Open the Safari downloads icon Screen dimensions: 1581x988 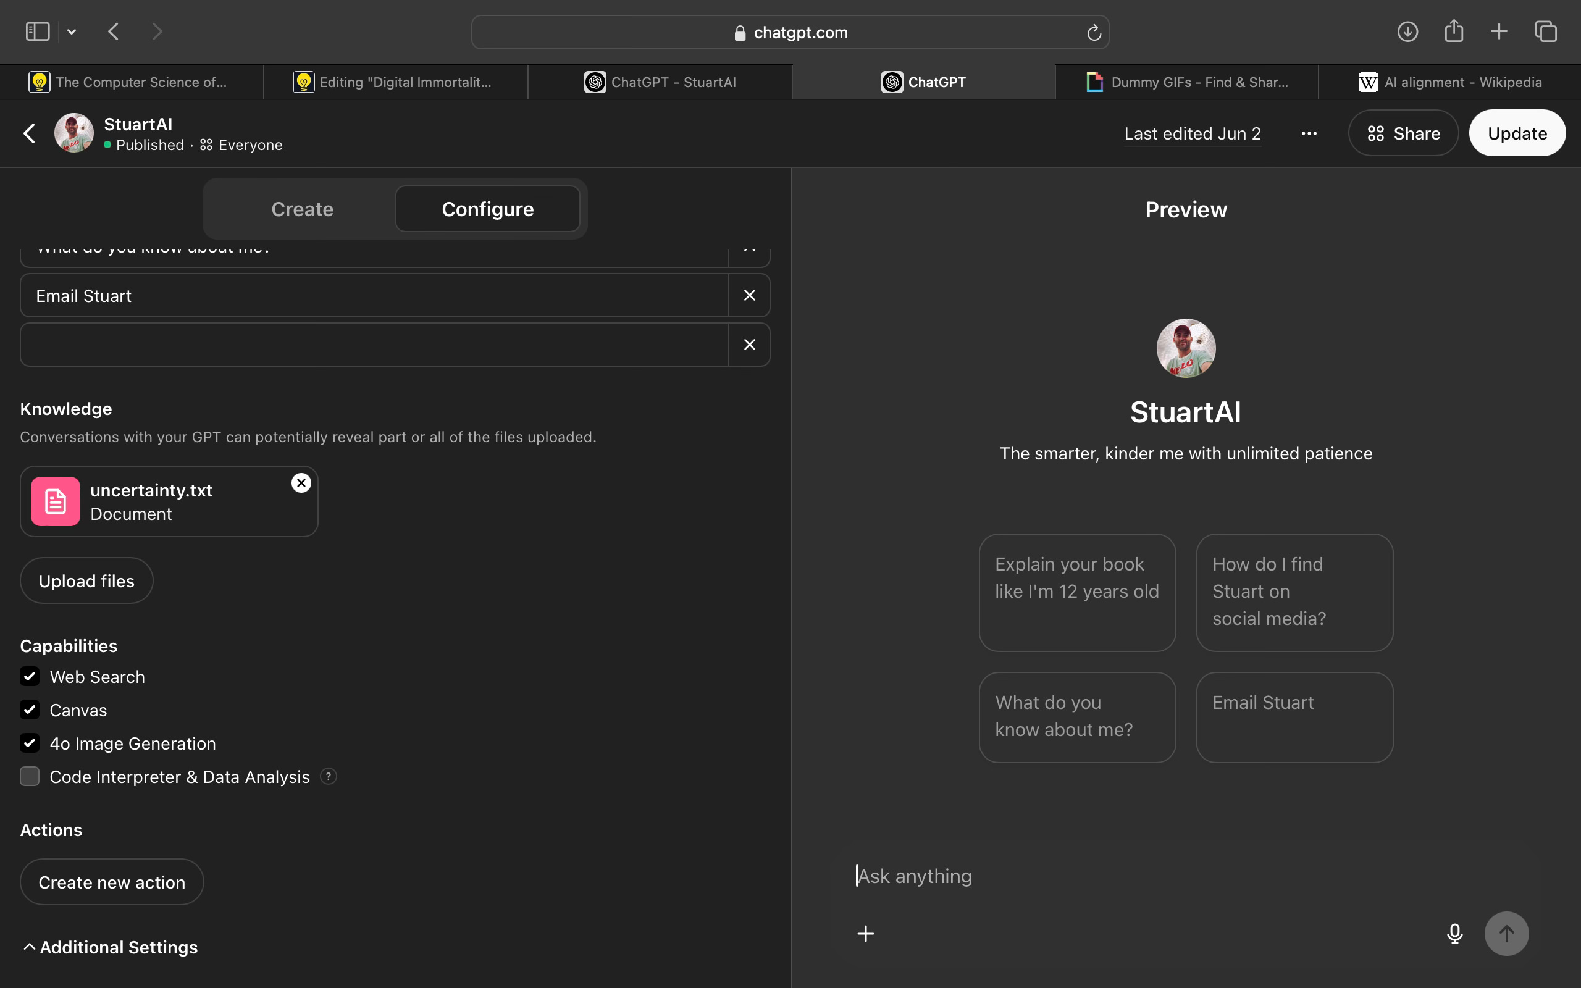point(1407,31)
